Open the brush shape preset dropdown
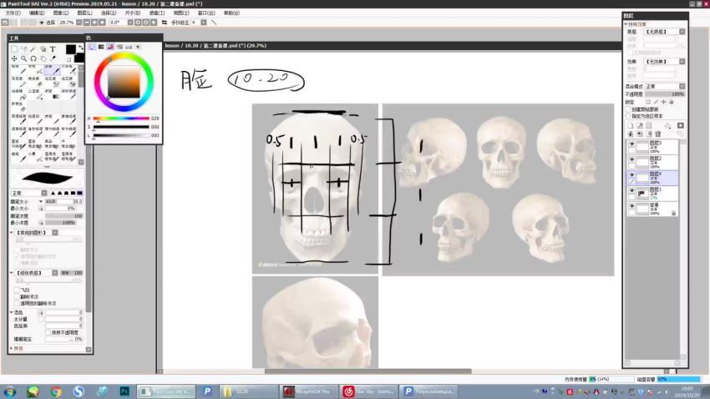The width and height of the screenshot is (710, 399). click(x=55, y=233)
